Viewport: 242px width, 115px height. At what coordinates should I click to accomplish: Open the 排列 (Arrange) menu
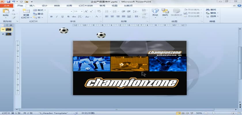165,13
